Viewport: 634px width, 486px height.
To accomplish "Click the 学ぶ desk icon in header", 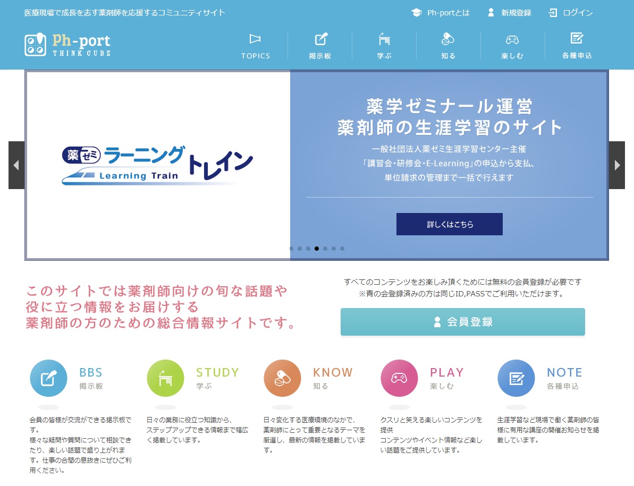I will click(x=384, y=39).
